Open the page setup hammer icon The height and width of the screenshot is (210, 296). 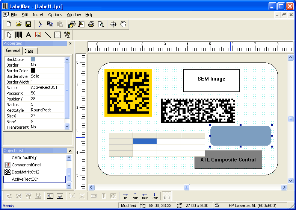[x=82, y=24]
